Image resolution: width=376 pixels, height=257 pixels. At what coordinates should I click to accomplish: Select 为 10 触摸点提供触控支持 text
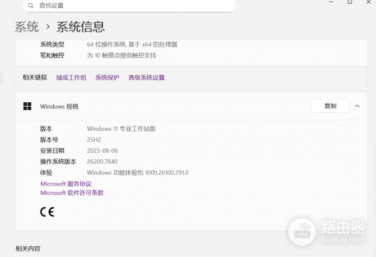122,55
